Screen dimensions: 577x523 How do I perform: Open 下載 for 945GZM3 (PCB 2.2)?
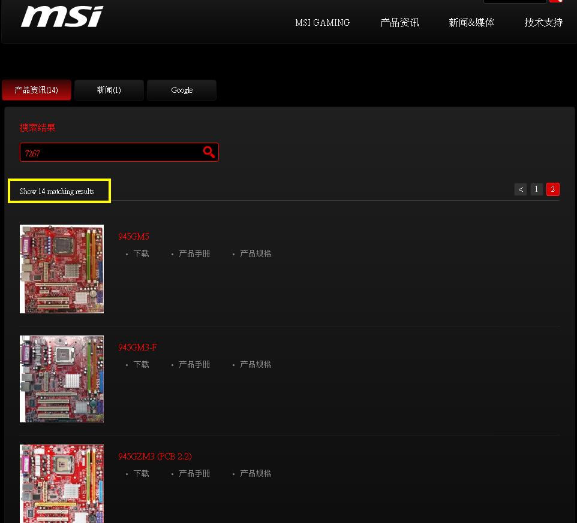pos(142,473)
